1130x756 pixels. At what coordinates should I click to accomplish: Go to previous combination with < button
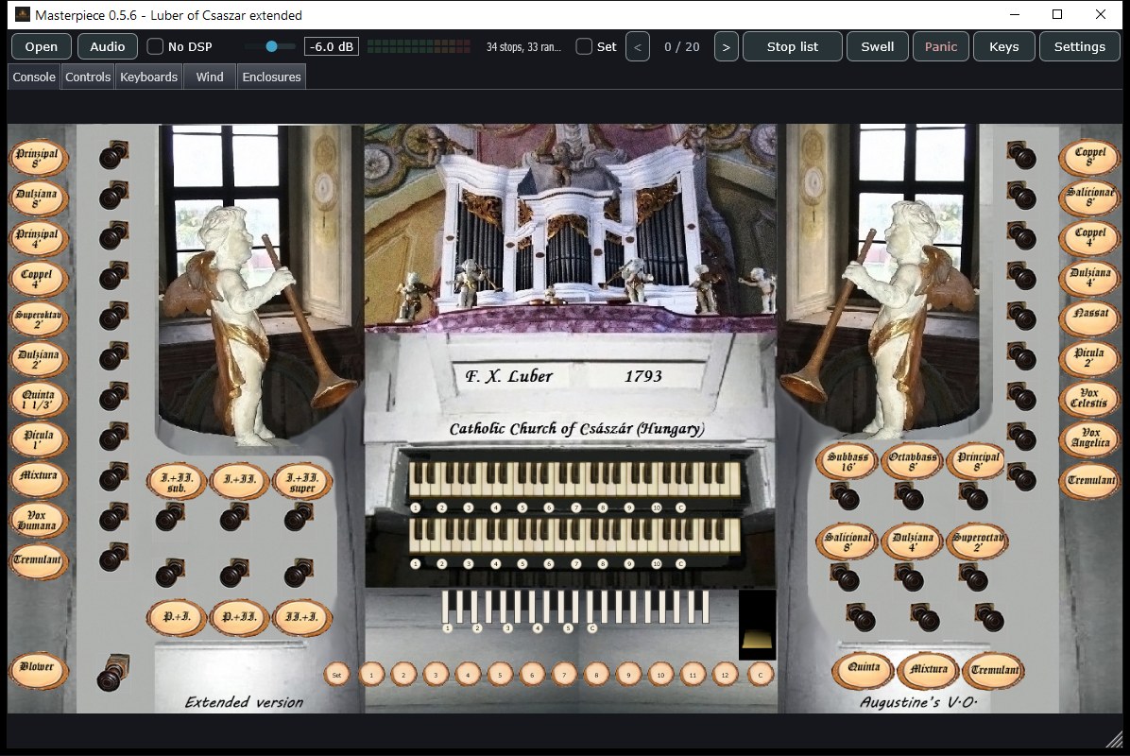[x=637, y=47]
